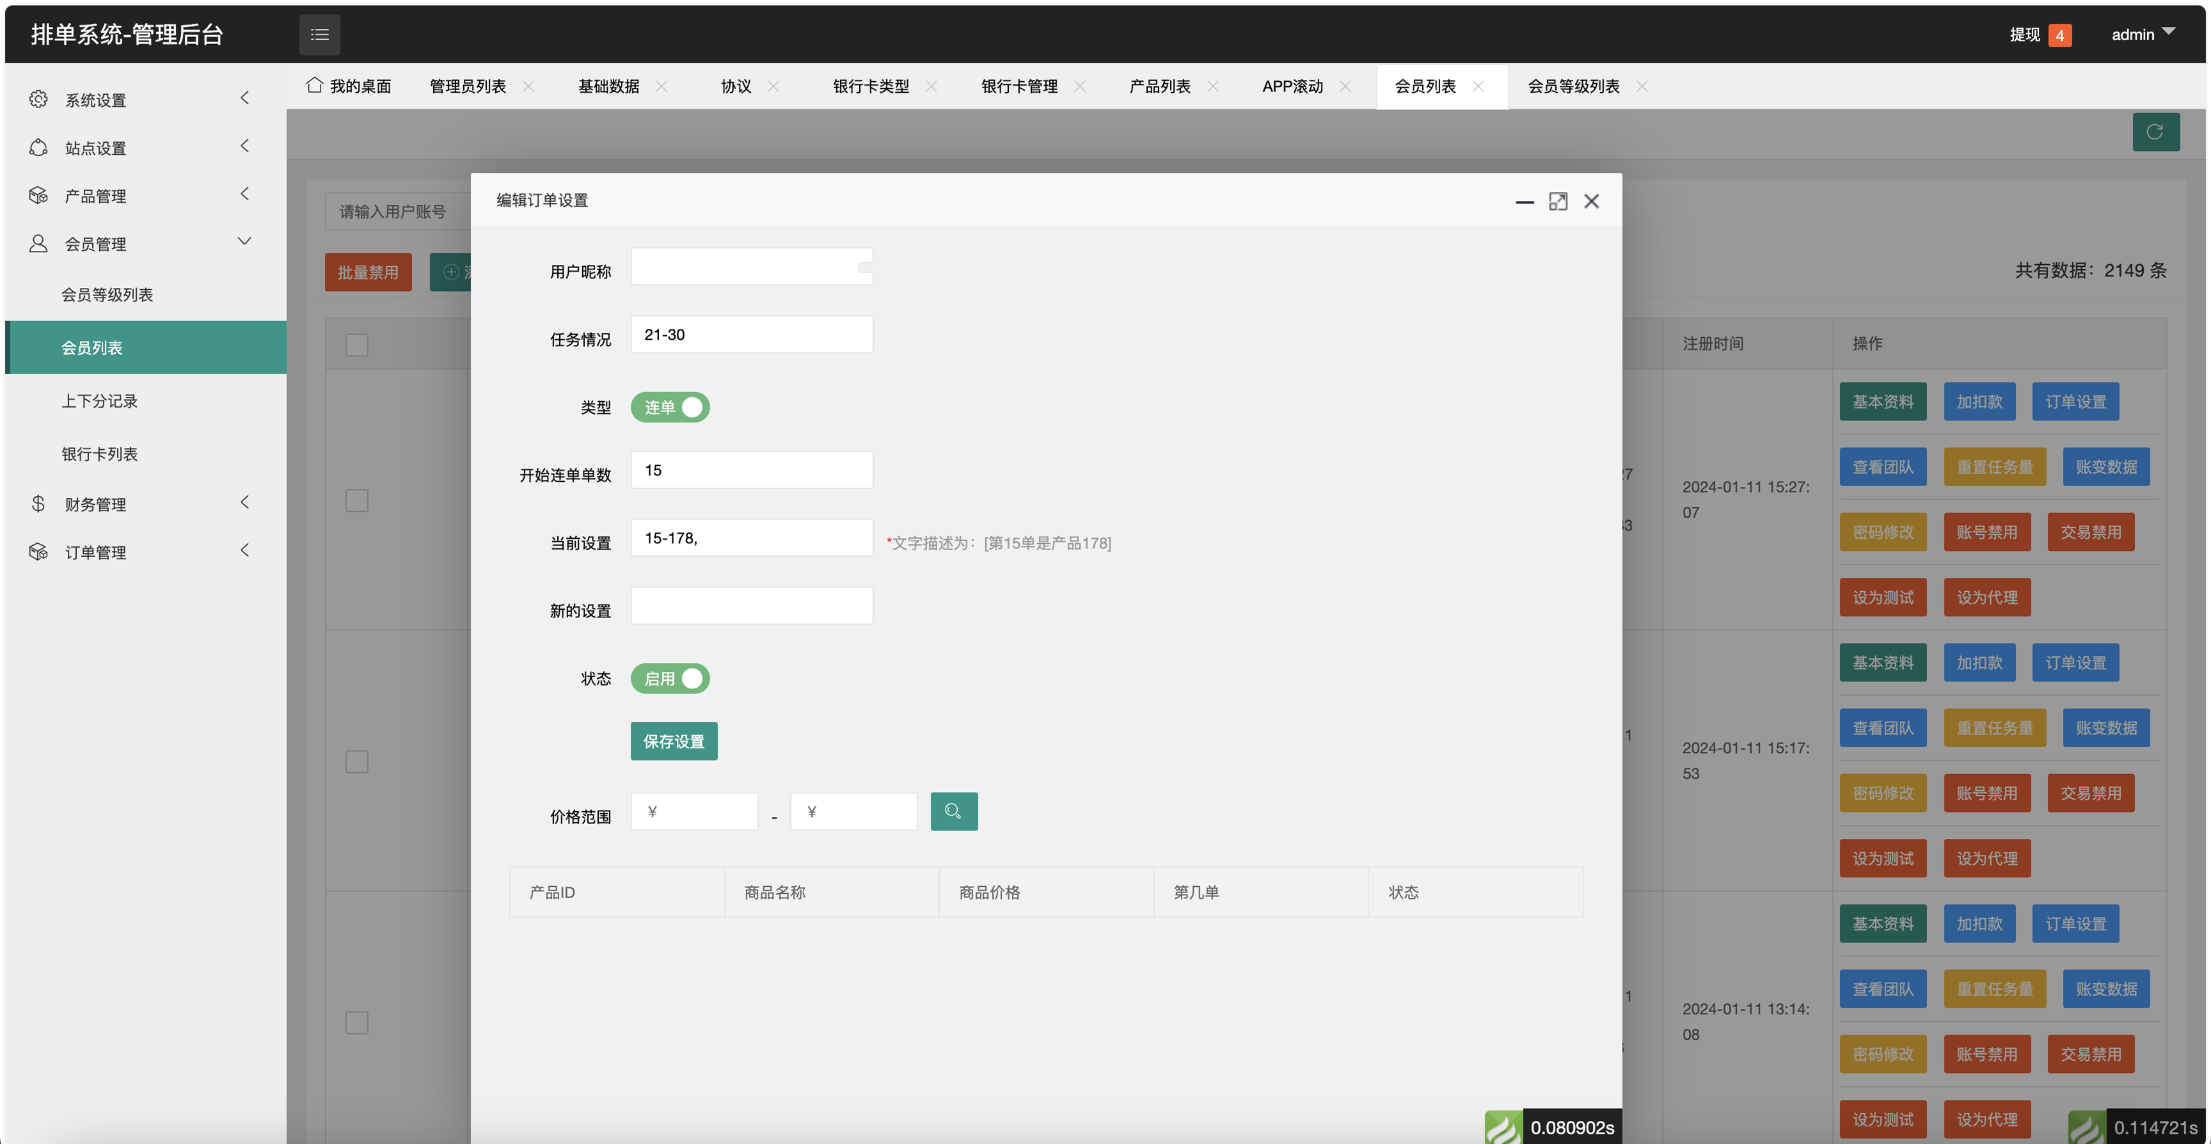Toggle the 连单 type switch

coord(670,408)
